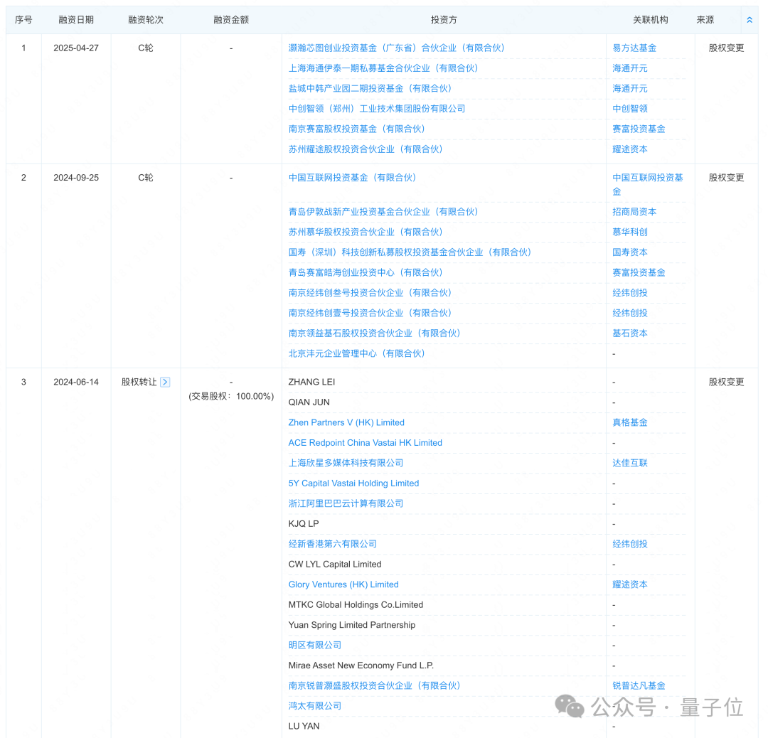The height and width of the screenshot is (738, 768).
Task: Open 南京经纬创叁号投资合伙企业 link
Action: [370, 293]
